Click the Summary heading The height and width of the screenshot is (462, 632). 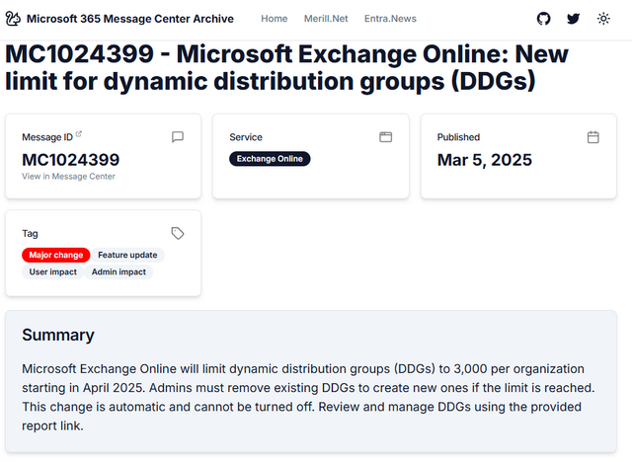[x=58, y=335]
